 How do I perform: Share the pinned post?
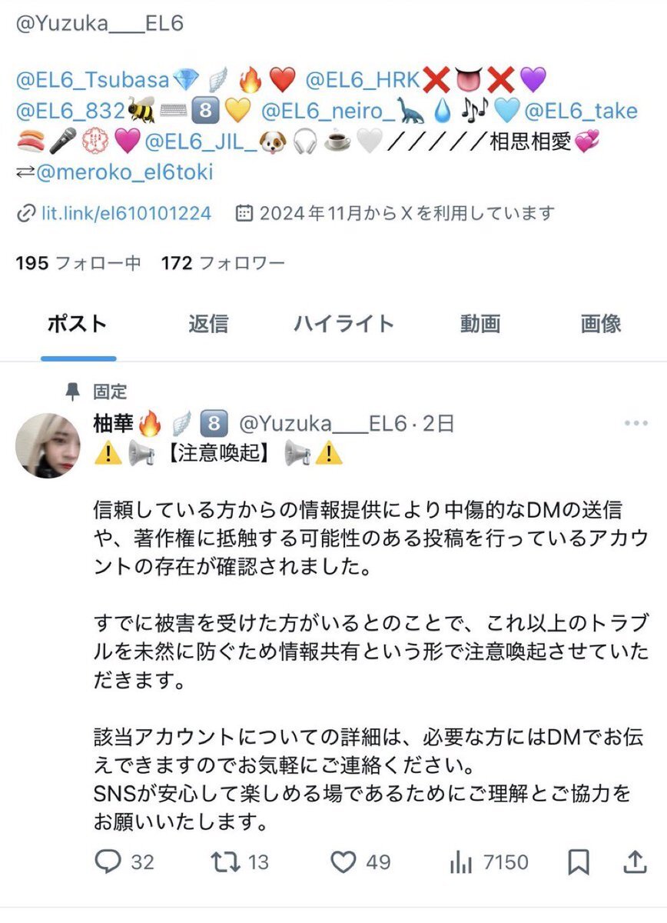click(x=635, y=862)
